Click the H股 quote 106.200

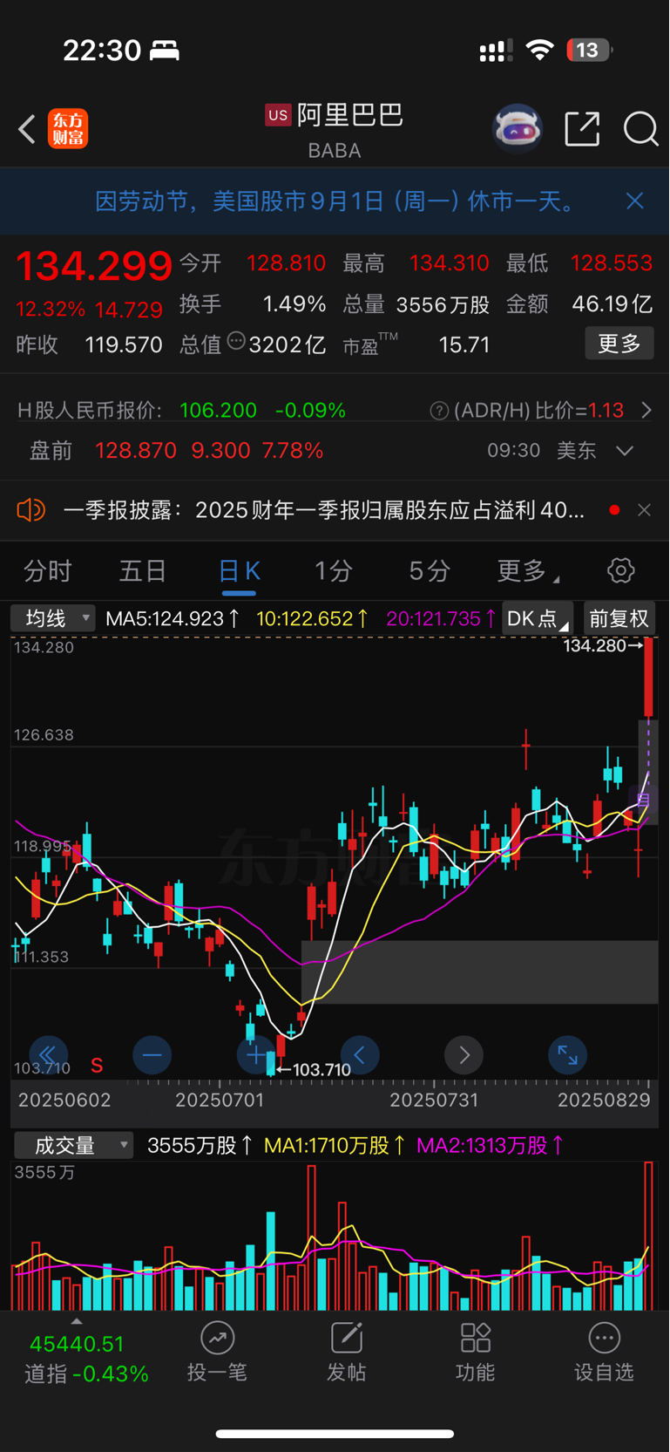[x=218, y=411]
